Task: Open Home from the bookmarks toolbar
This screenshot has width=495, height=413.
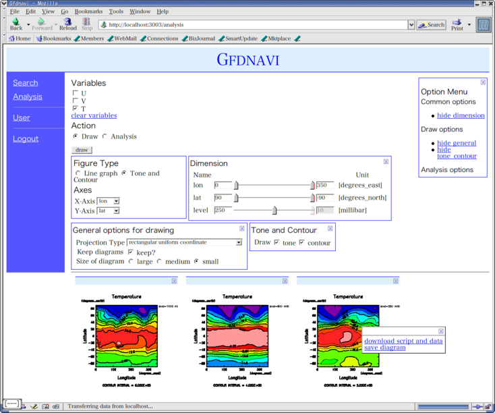Action: (20, 38)
